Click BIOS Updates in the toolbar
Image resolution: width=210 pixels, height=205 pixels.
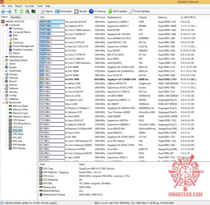click(x=118, y=11)
